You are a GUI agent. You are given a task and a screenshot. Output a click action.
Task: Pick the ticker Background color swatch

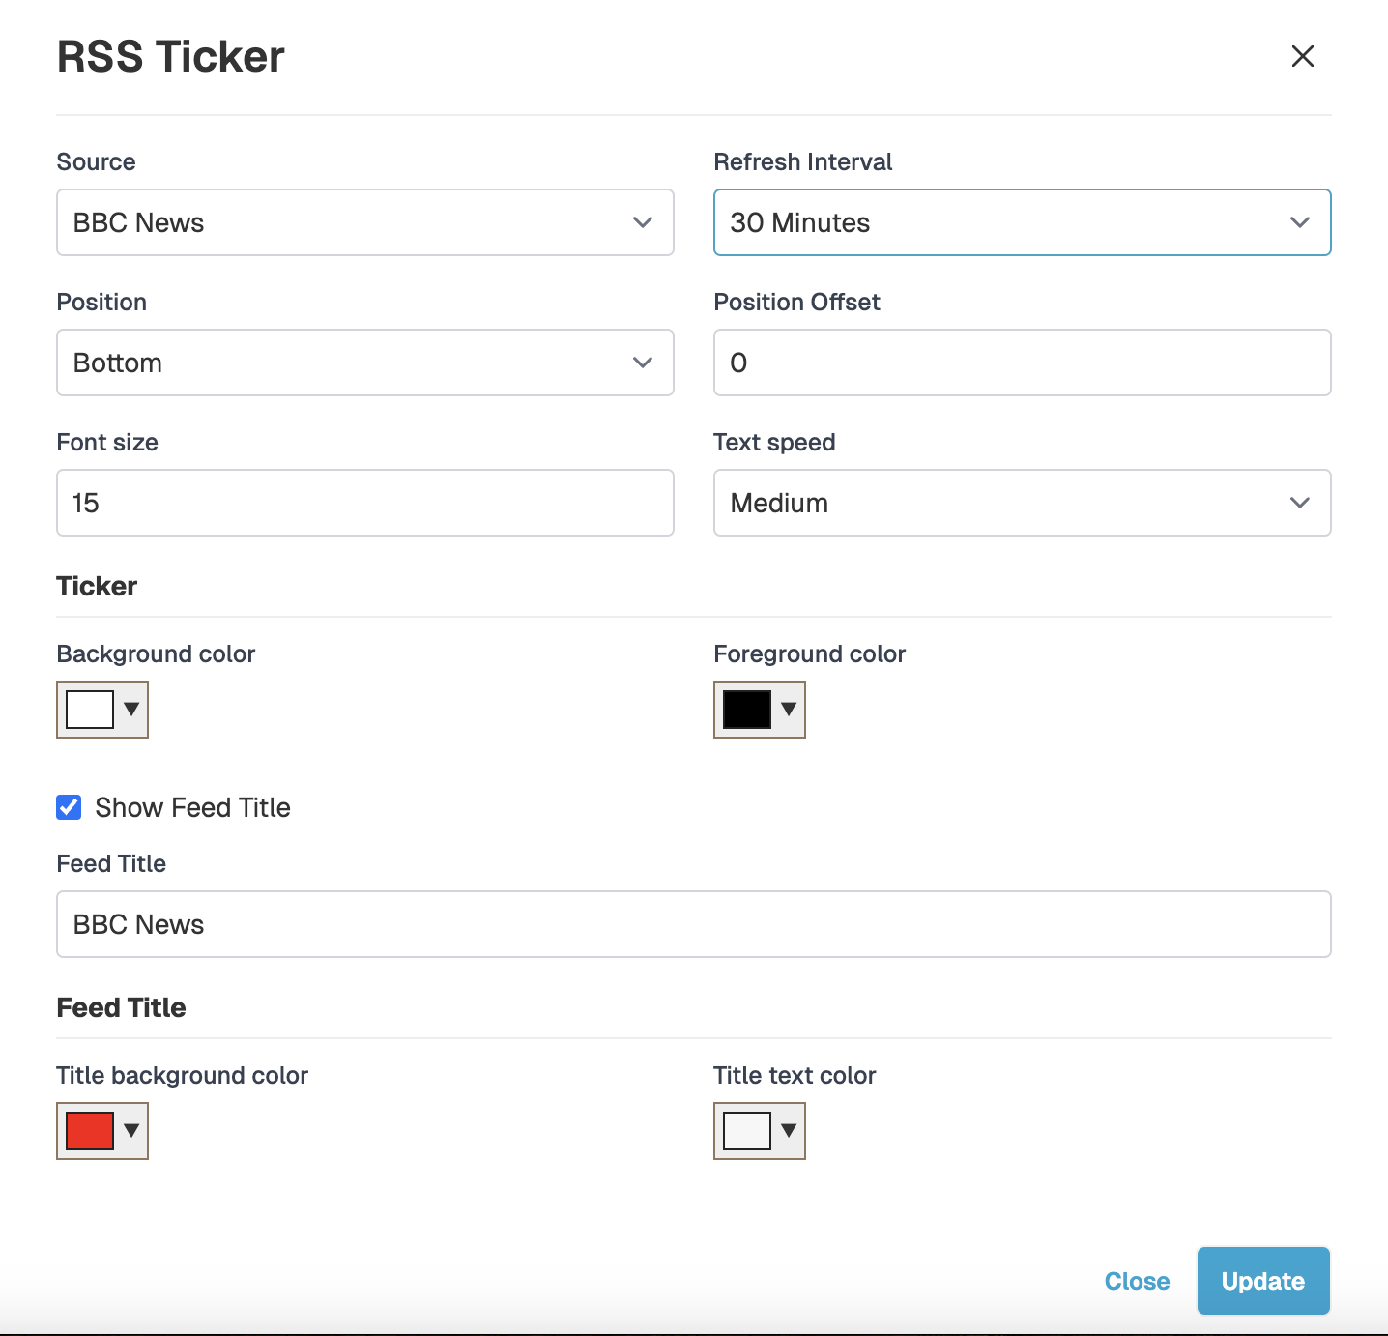102,710
